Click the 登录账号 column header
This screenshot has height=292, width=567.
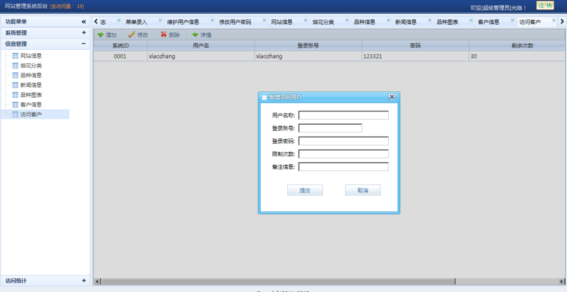[x=308, y=45]
